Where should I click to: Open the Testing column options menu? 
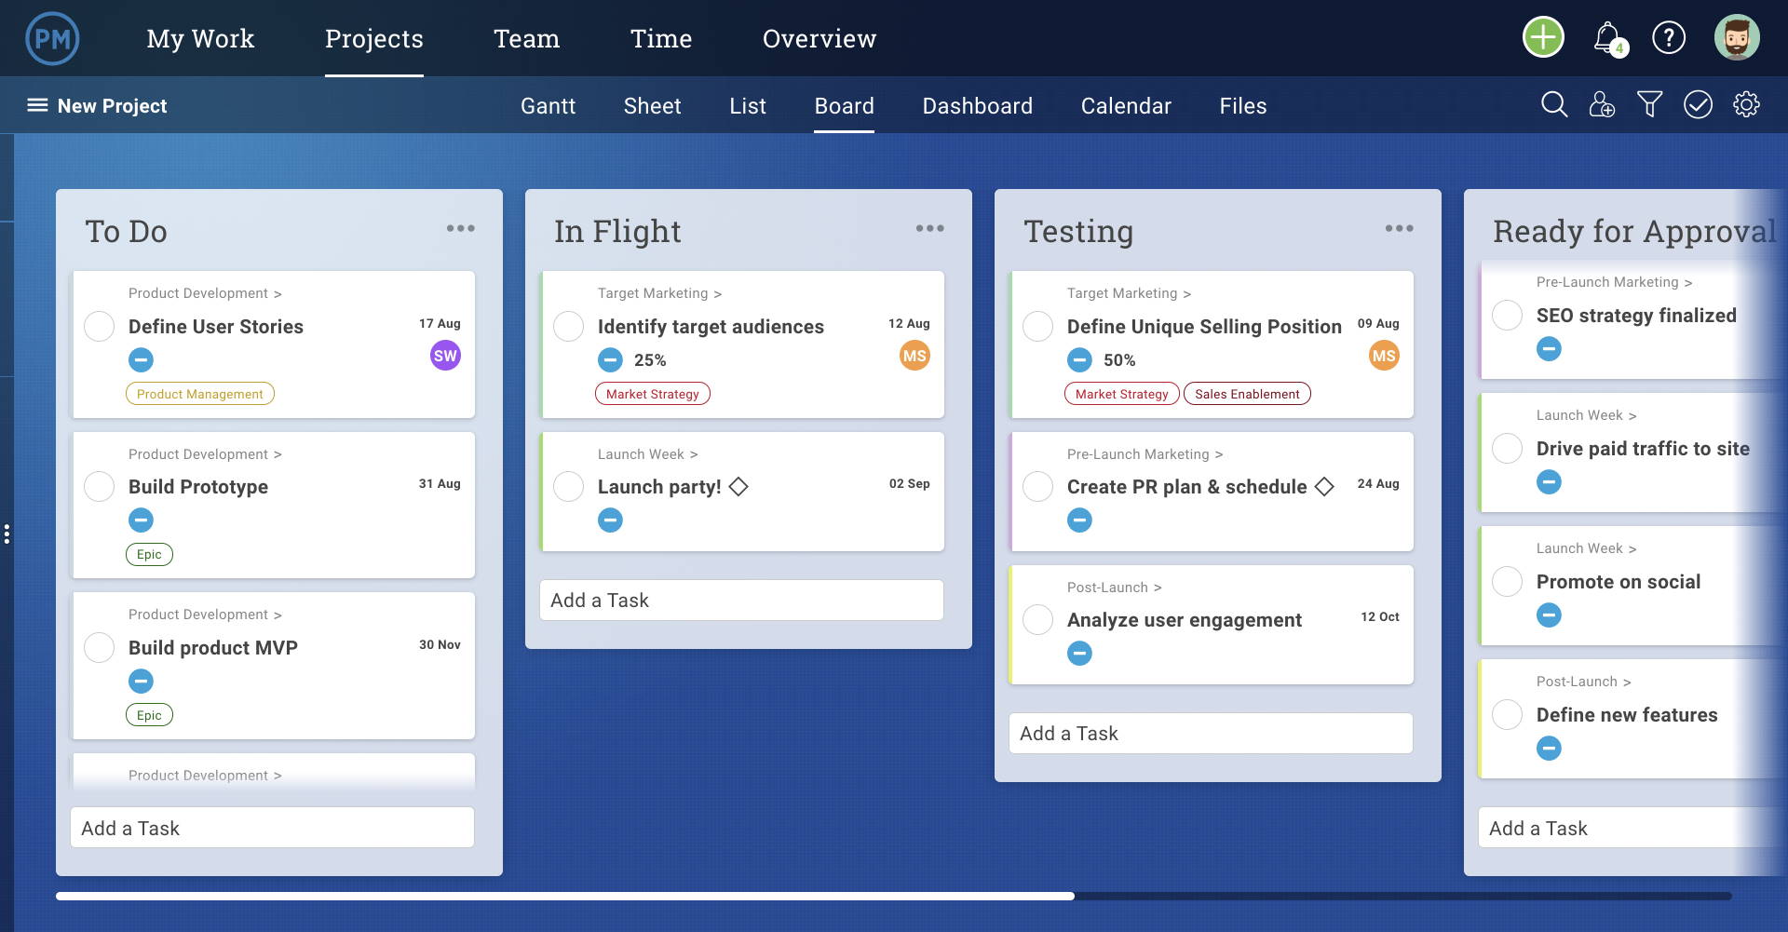(x=1400, y=227)
